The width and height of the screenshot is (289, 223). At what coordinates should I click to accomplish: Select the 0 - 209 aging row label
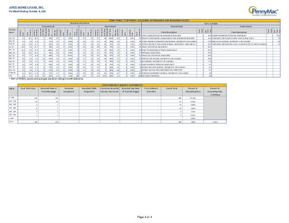[11, 98]
